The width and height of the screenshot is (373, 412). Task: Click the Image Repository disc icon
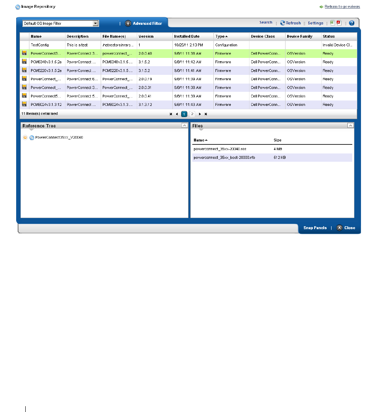pos(18,7)
